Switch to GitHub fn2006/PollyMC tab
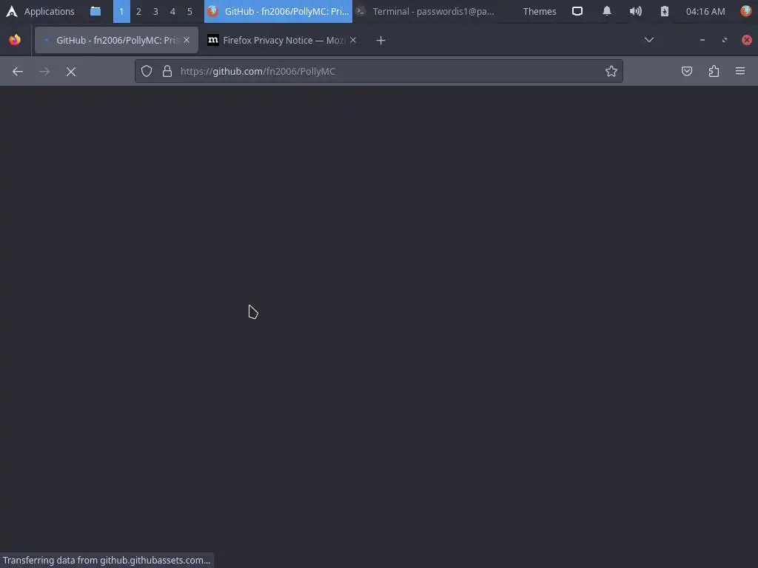758x568 pixels. pos(116,40)
